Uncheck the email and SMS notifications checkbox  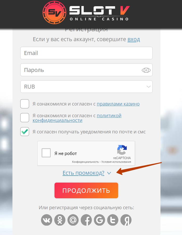point(25,132)
